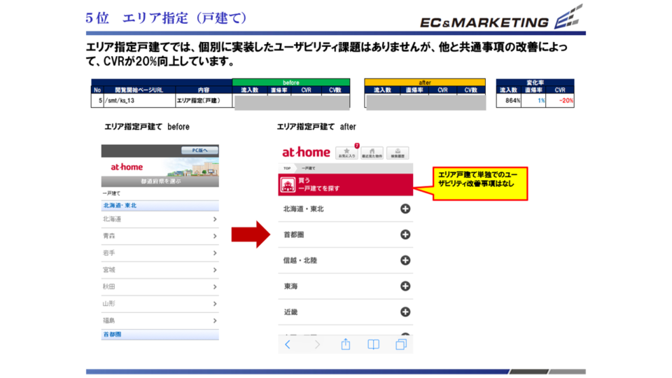Image resolution: width=672 pixels, height=378 pixels.
Task: Open the 最近見た物件 recently viewed icon
Action: (x=372, y=153)
